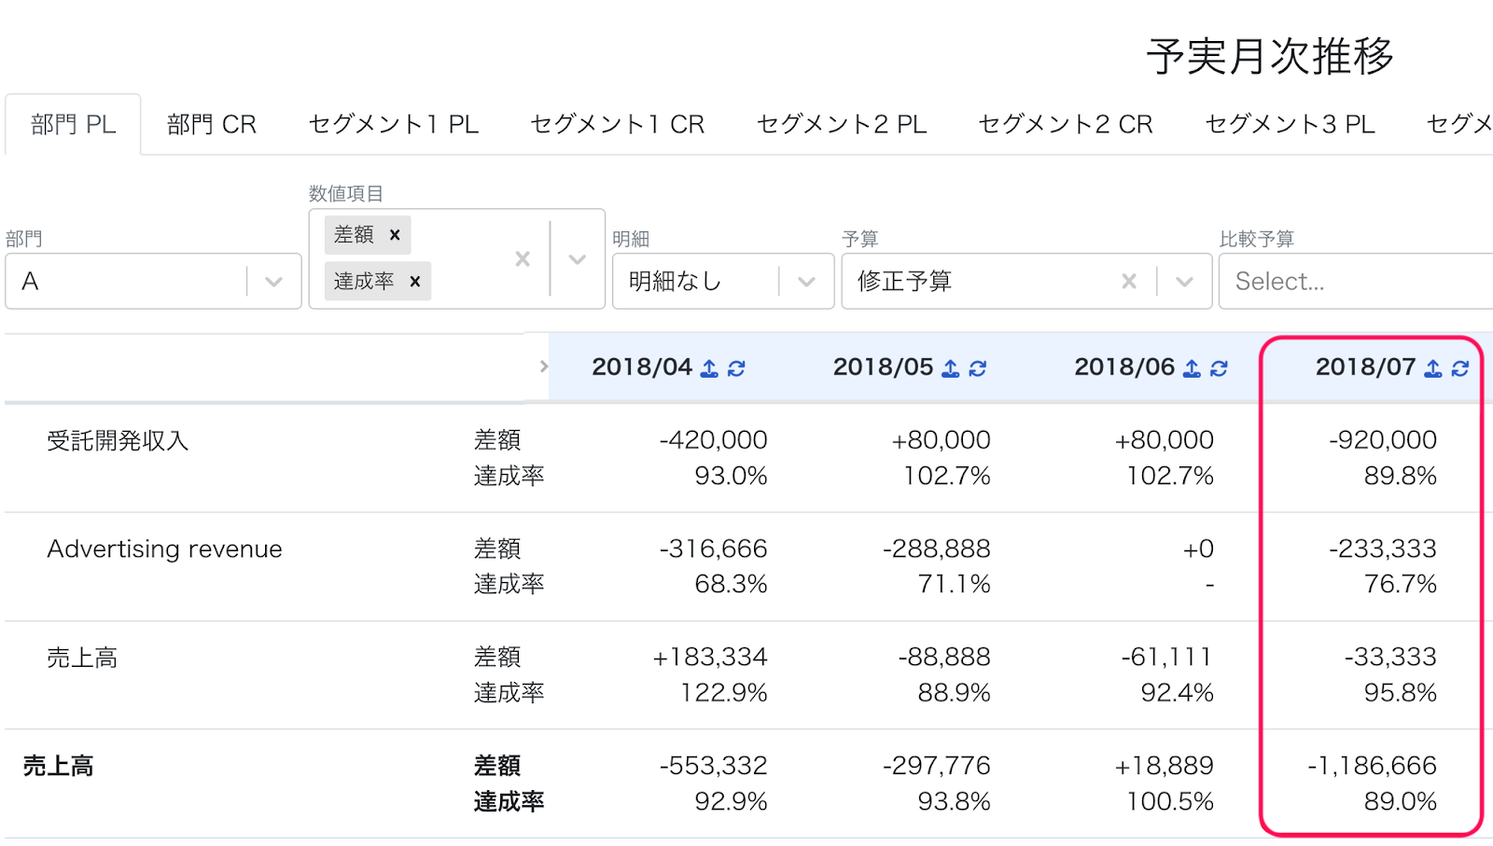Open the 予算 dropdown arrow
The width and height of the screenshot is (1493, 846).
click(1185, 281)
